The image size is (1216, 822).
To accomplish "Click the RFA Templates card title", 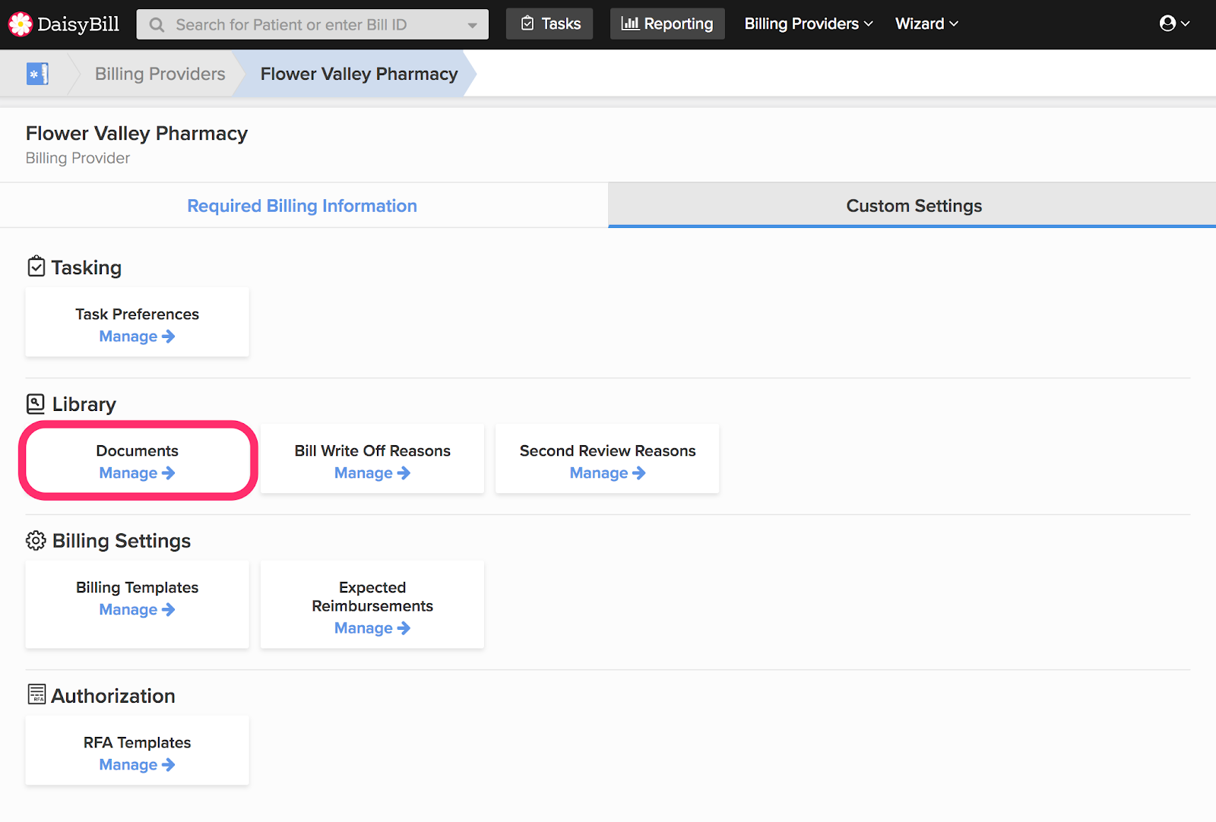I will pyautogui.click(x=137, y=742).
